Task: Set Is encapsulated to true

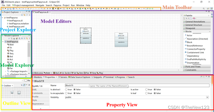Action: (x=66, y=93)
